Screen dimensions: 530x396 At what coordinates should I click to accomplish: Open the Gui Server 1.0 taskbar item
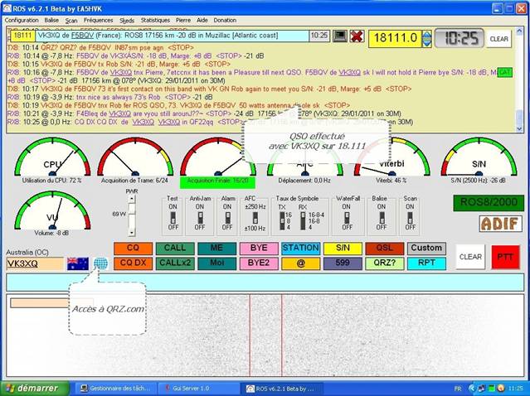(x=198, y=389)
